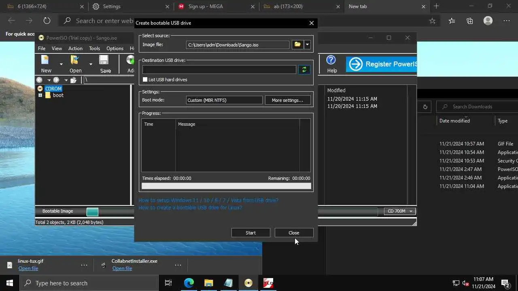Open the forward history dropdown in PowerISO
This screenshot has width=518, height=291.
click(x=66, y=80)
